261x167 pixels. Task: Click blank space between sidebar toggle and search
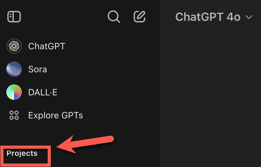point(64,17)
